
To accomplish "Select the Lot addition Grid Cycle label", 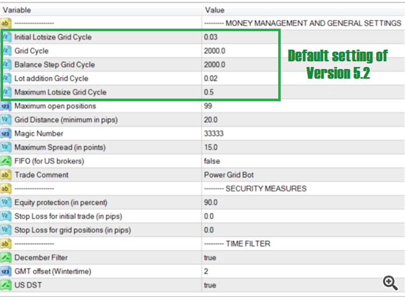I will [x=51, y=78].
